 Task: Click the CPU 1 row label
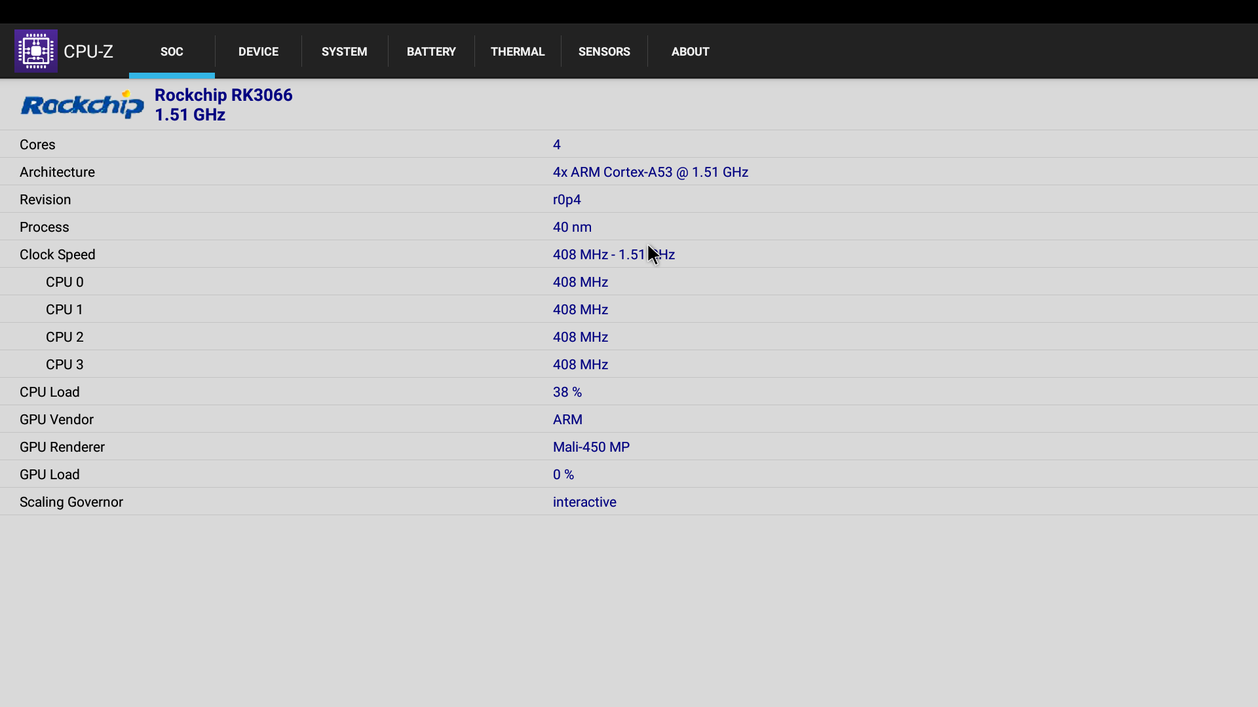[x=65, y=310]
